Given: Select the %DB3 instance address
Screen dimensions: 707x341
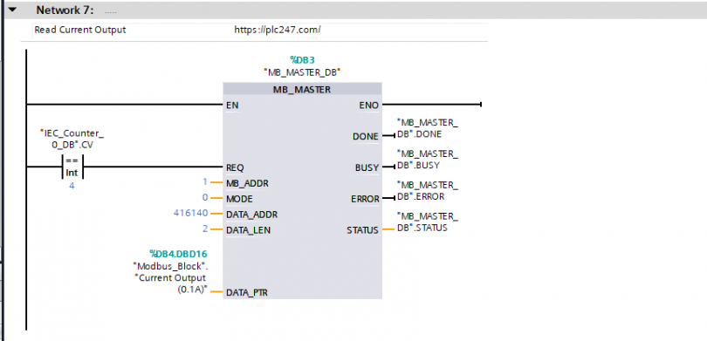Looking at the screenshot, I should coord(302,59).
